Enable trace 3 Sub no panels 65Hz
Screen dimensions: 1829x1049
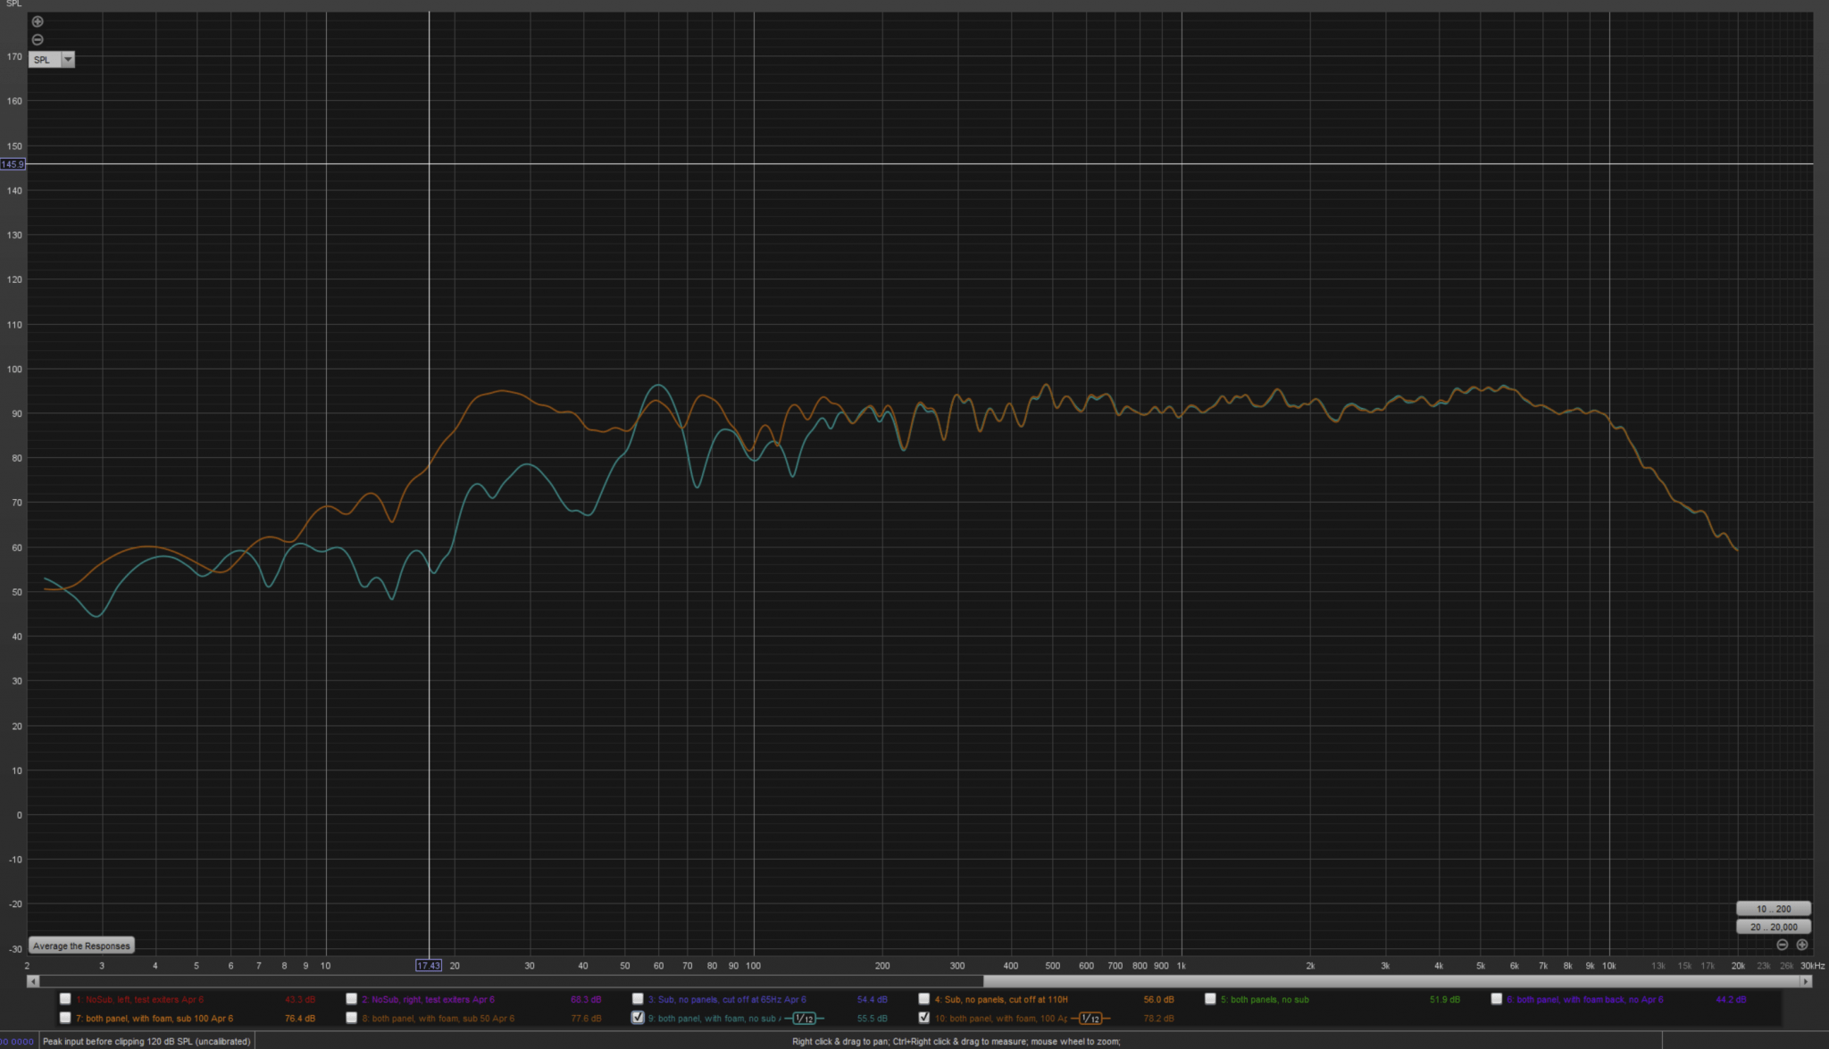(638, 999)
